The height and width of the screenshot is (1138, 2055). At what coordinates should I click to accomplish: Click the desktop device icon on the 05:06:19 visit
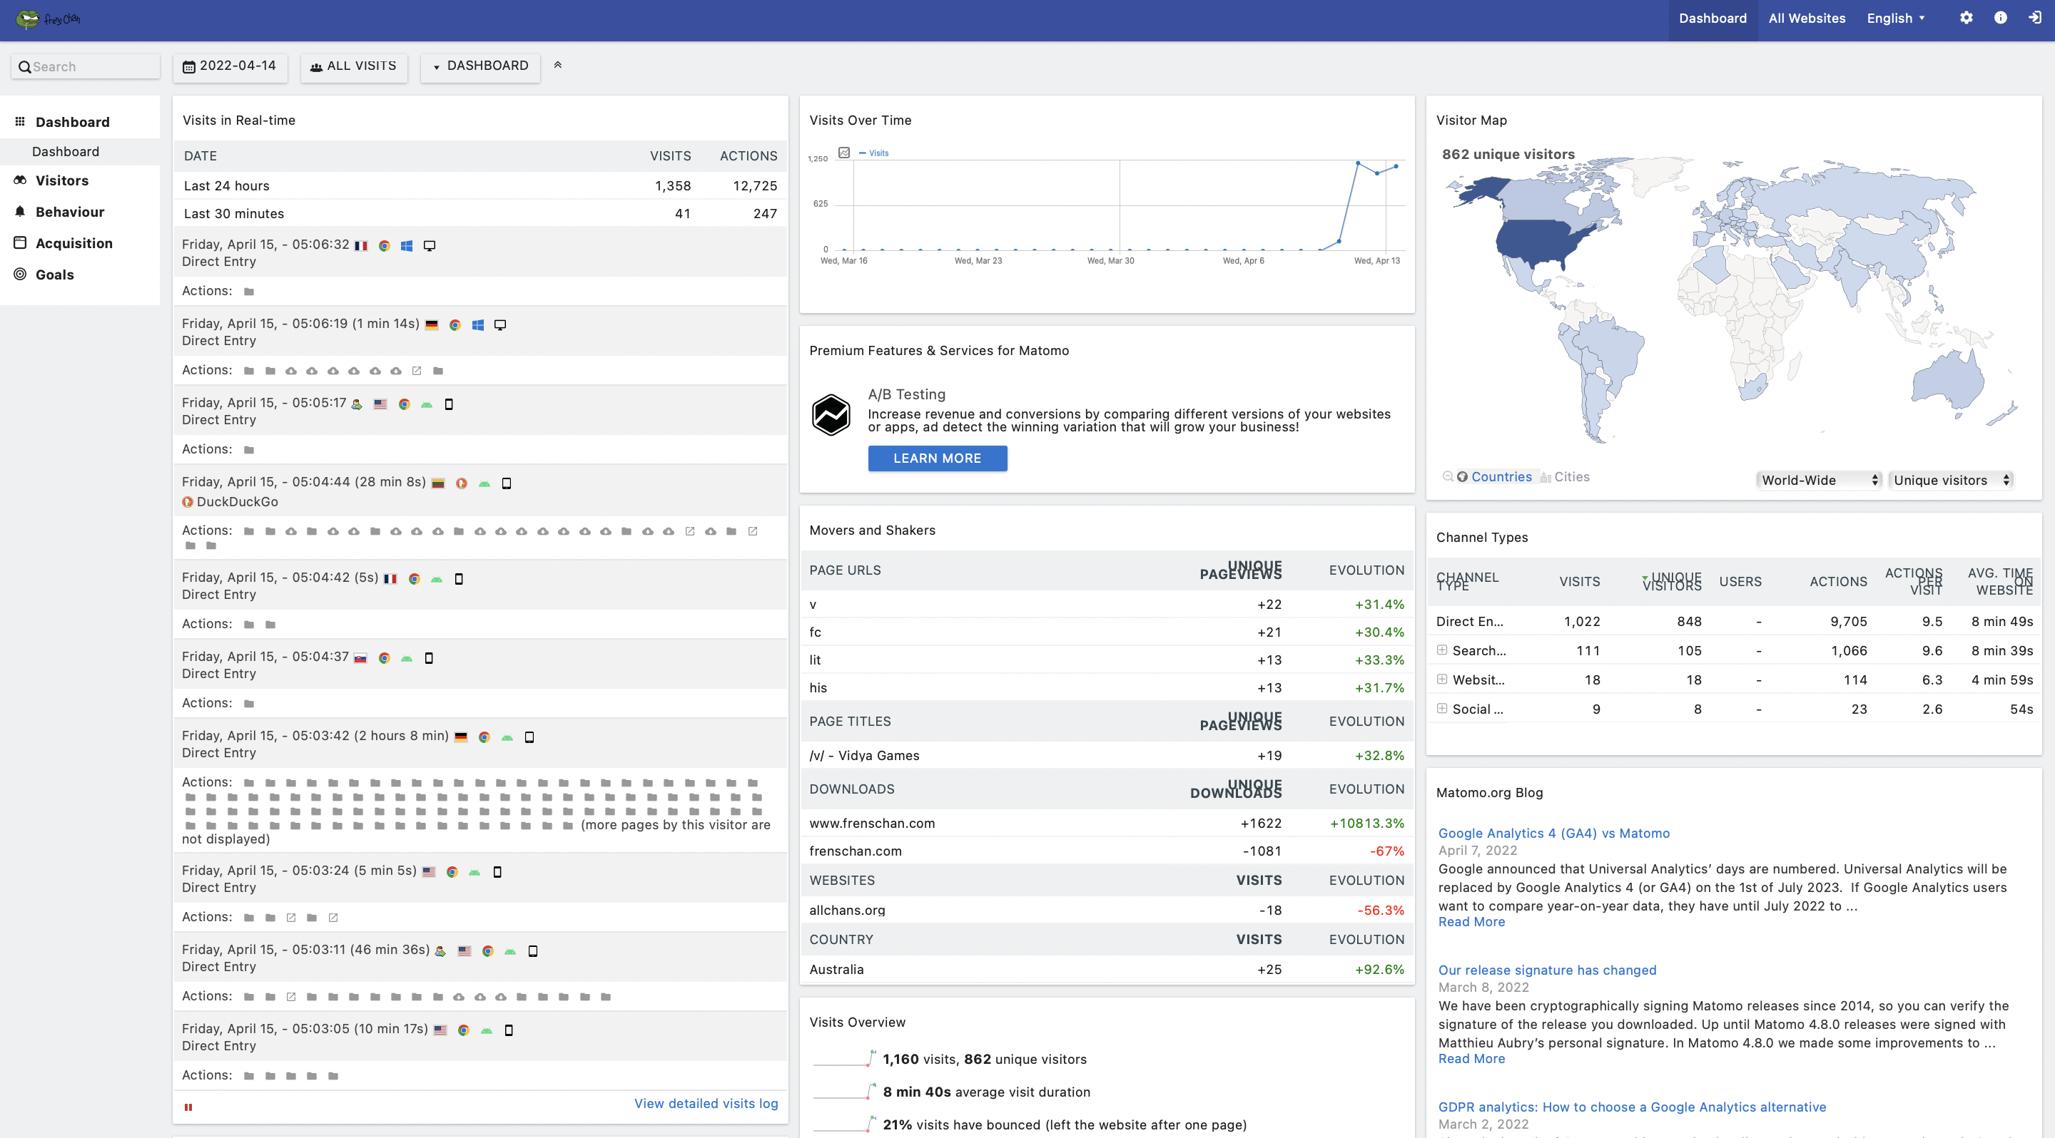click(500, 324)
